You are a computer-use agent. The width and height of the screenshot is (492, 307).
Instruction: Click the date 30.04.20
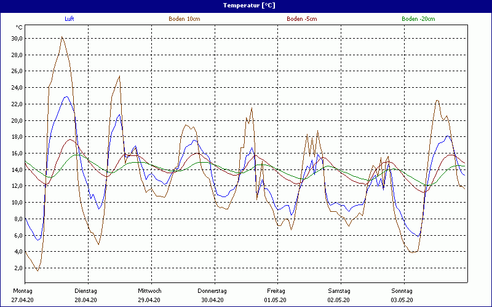pyautogui.click(x=212, y=300)
